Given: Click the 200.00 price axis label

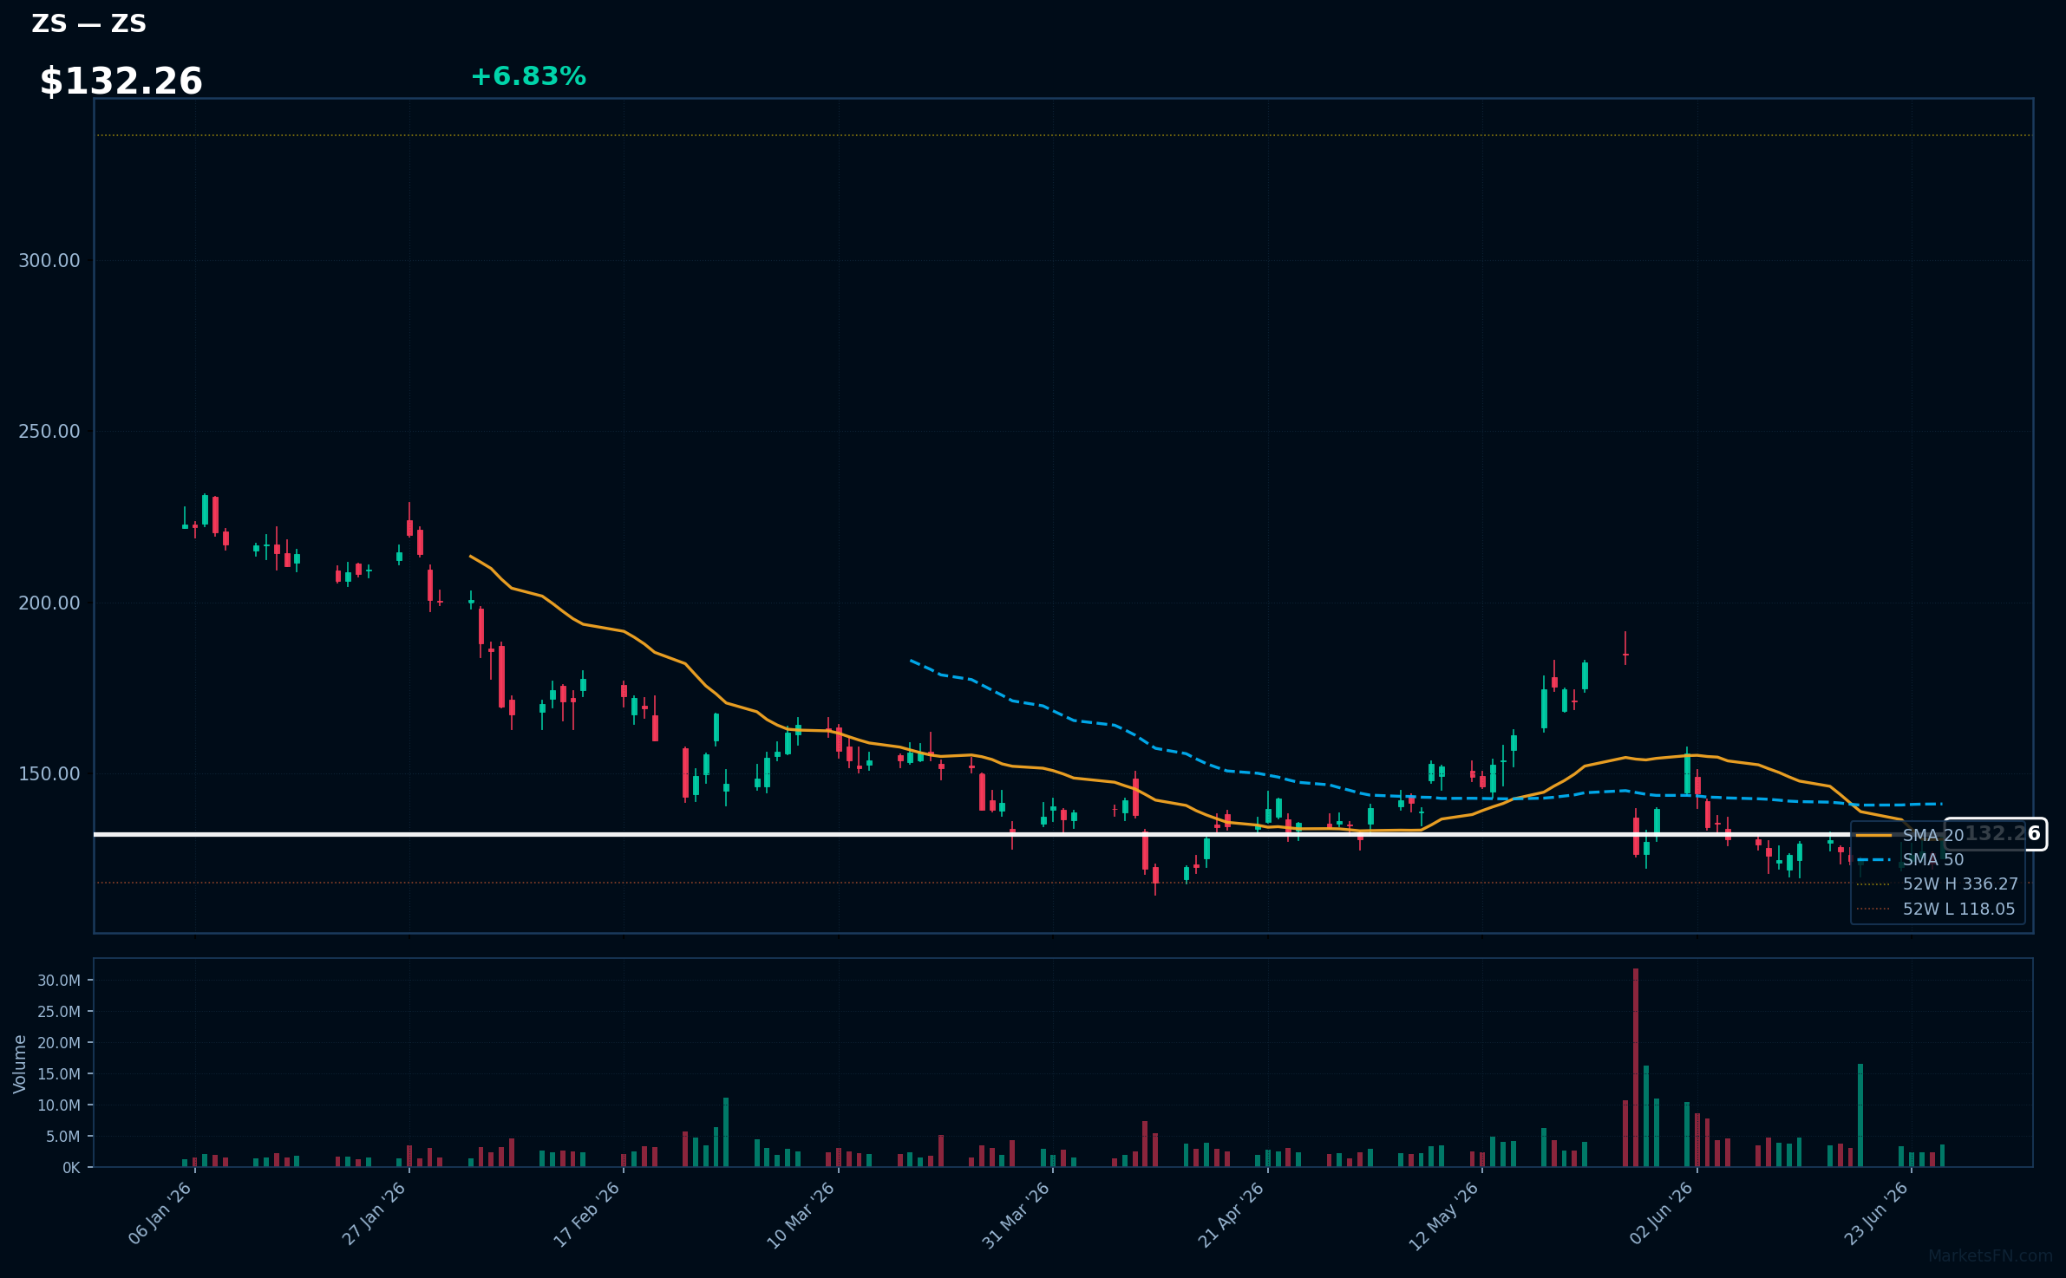Looking at the screenshot, I should [49, 603].
